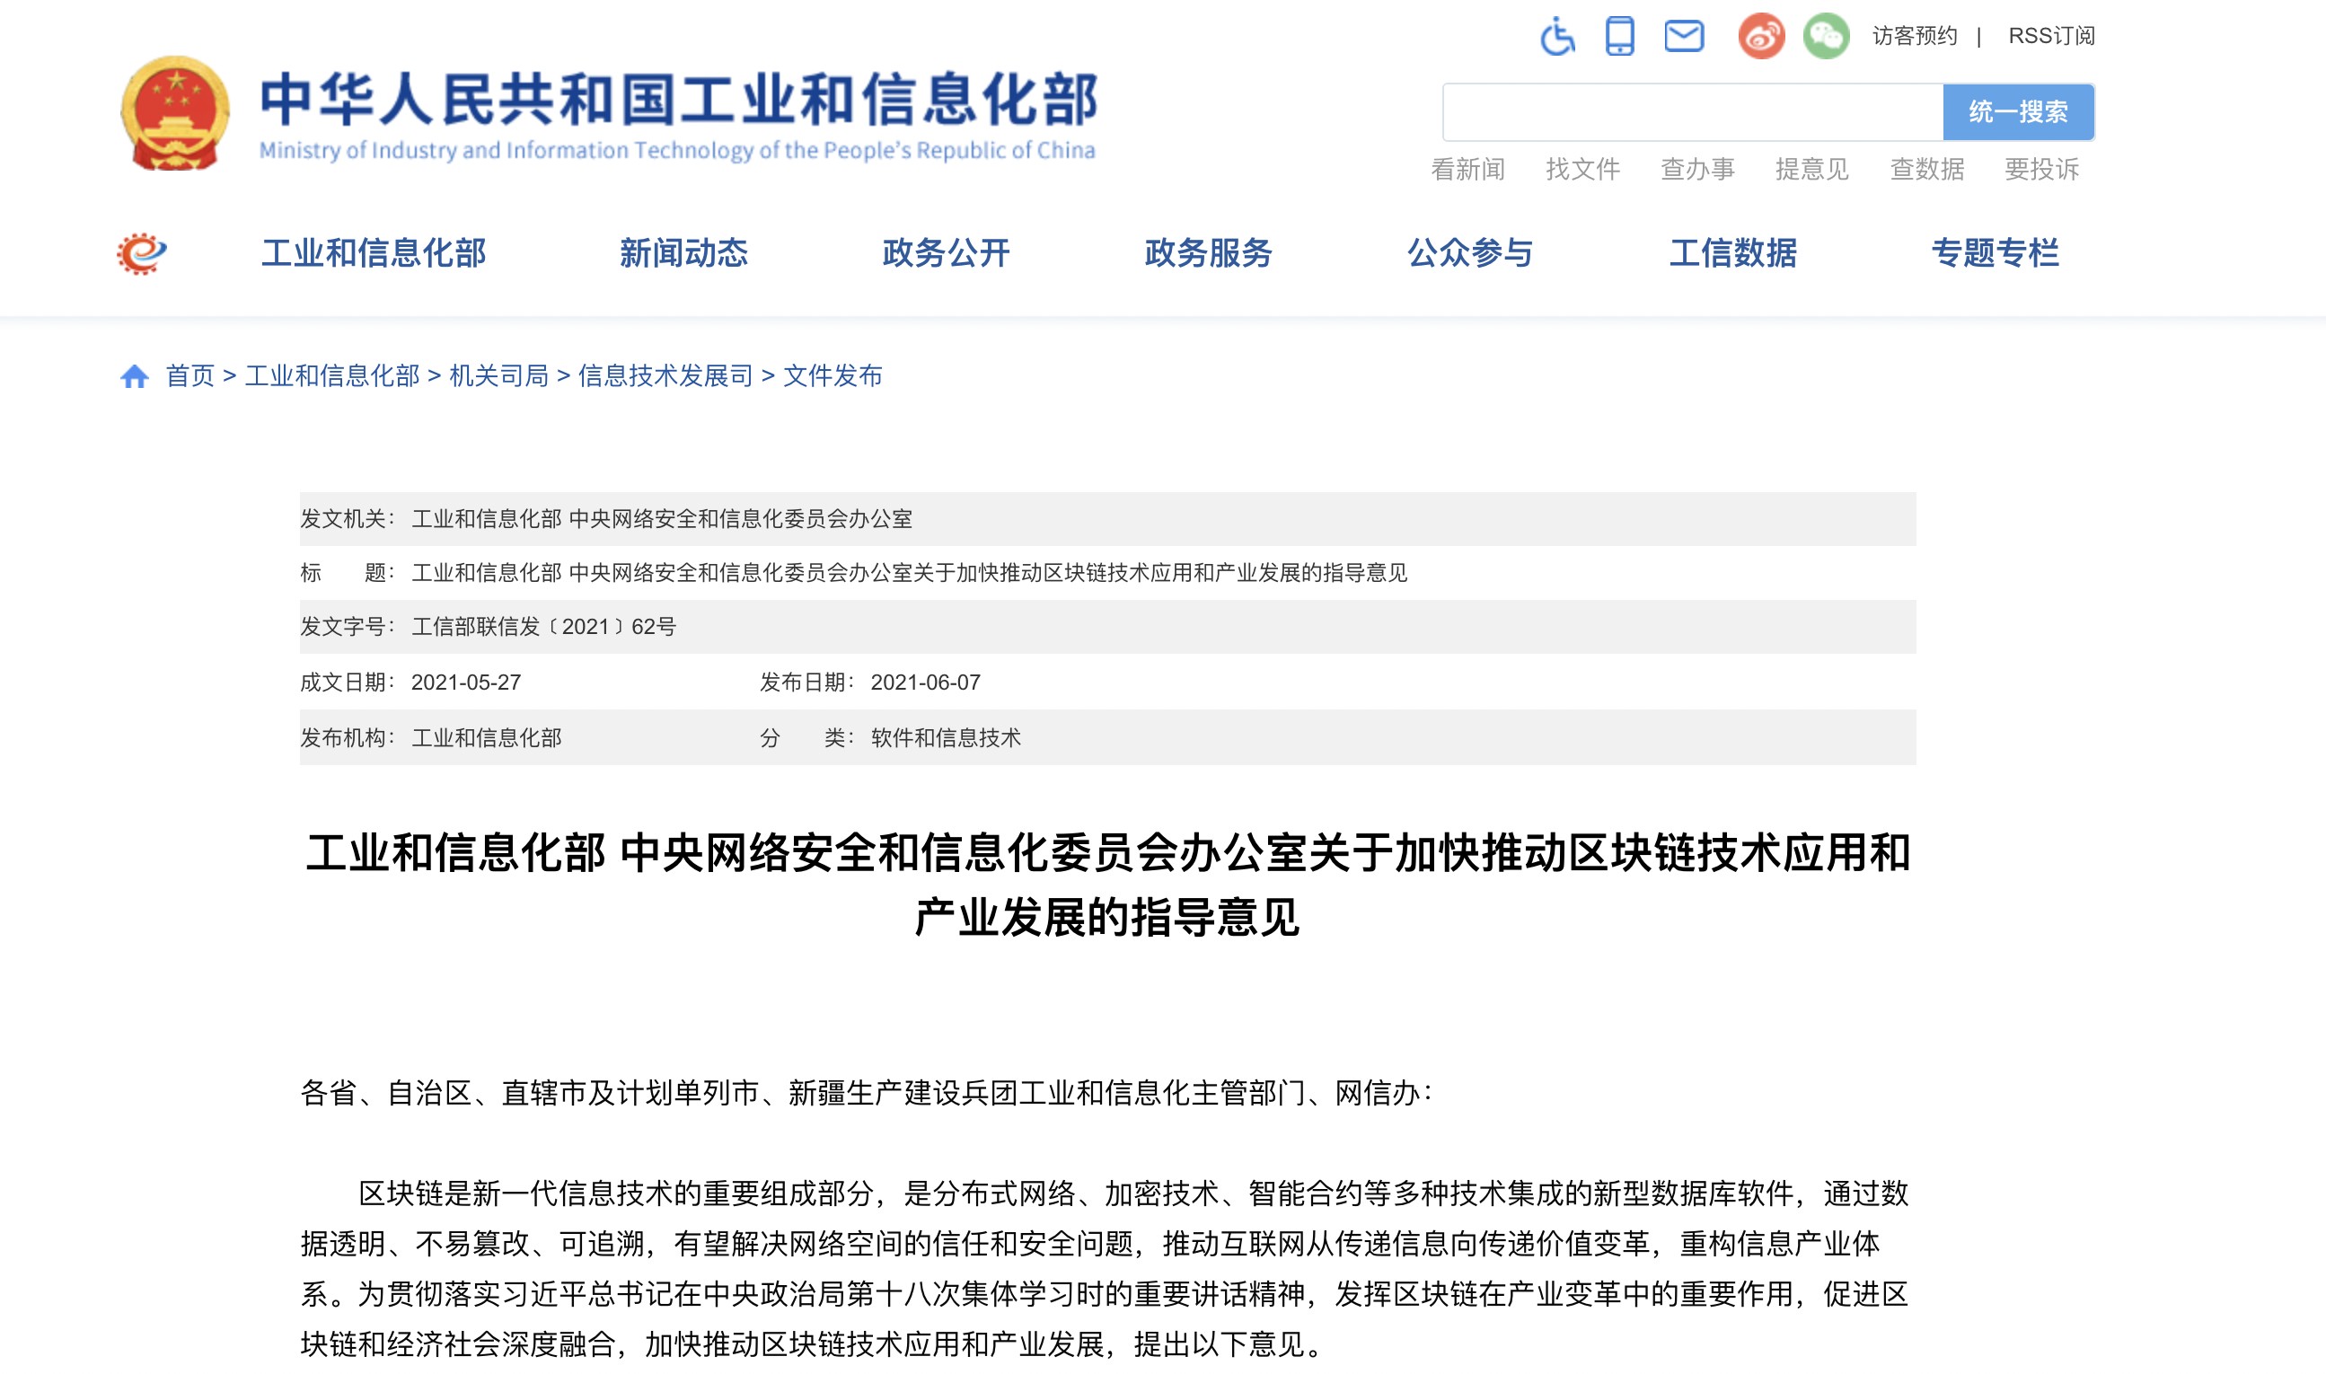Open the Weibo icon
Screen dimensions: 2326x1374
coord(1761,36)
